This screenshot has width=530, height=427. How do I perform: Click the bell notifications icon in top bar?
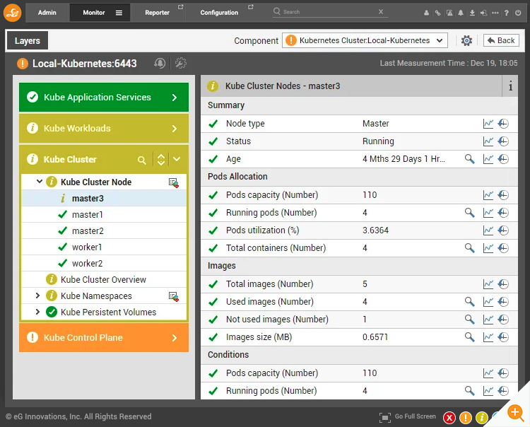coord(461,13)
